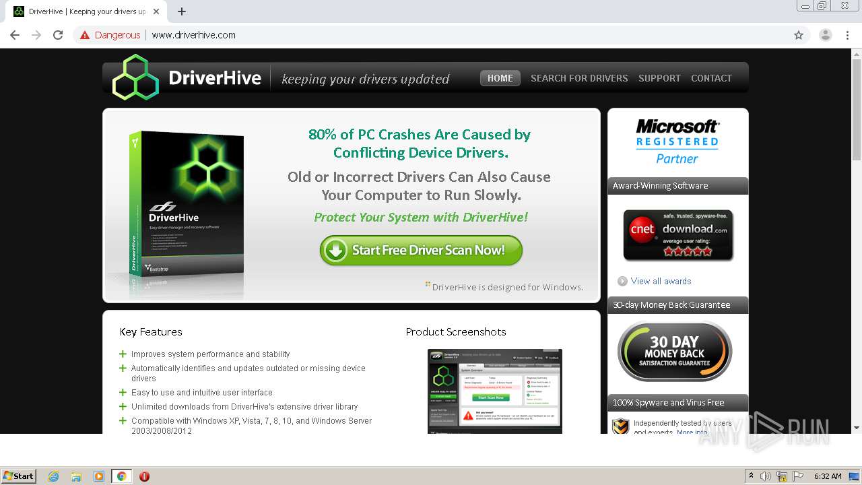Click 'Automatically identifies and updates outdated' feature item
The width and height of the screenshot is (862, 485).
click(x=248, y=373)
